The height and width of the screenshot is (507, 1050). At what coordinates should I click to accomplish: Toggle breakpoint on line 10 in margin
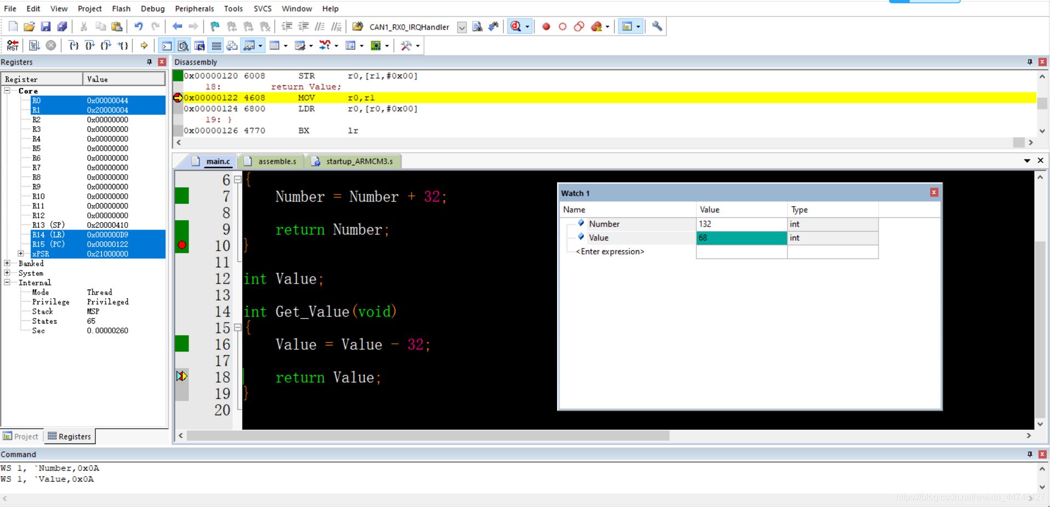(182, 245)
